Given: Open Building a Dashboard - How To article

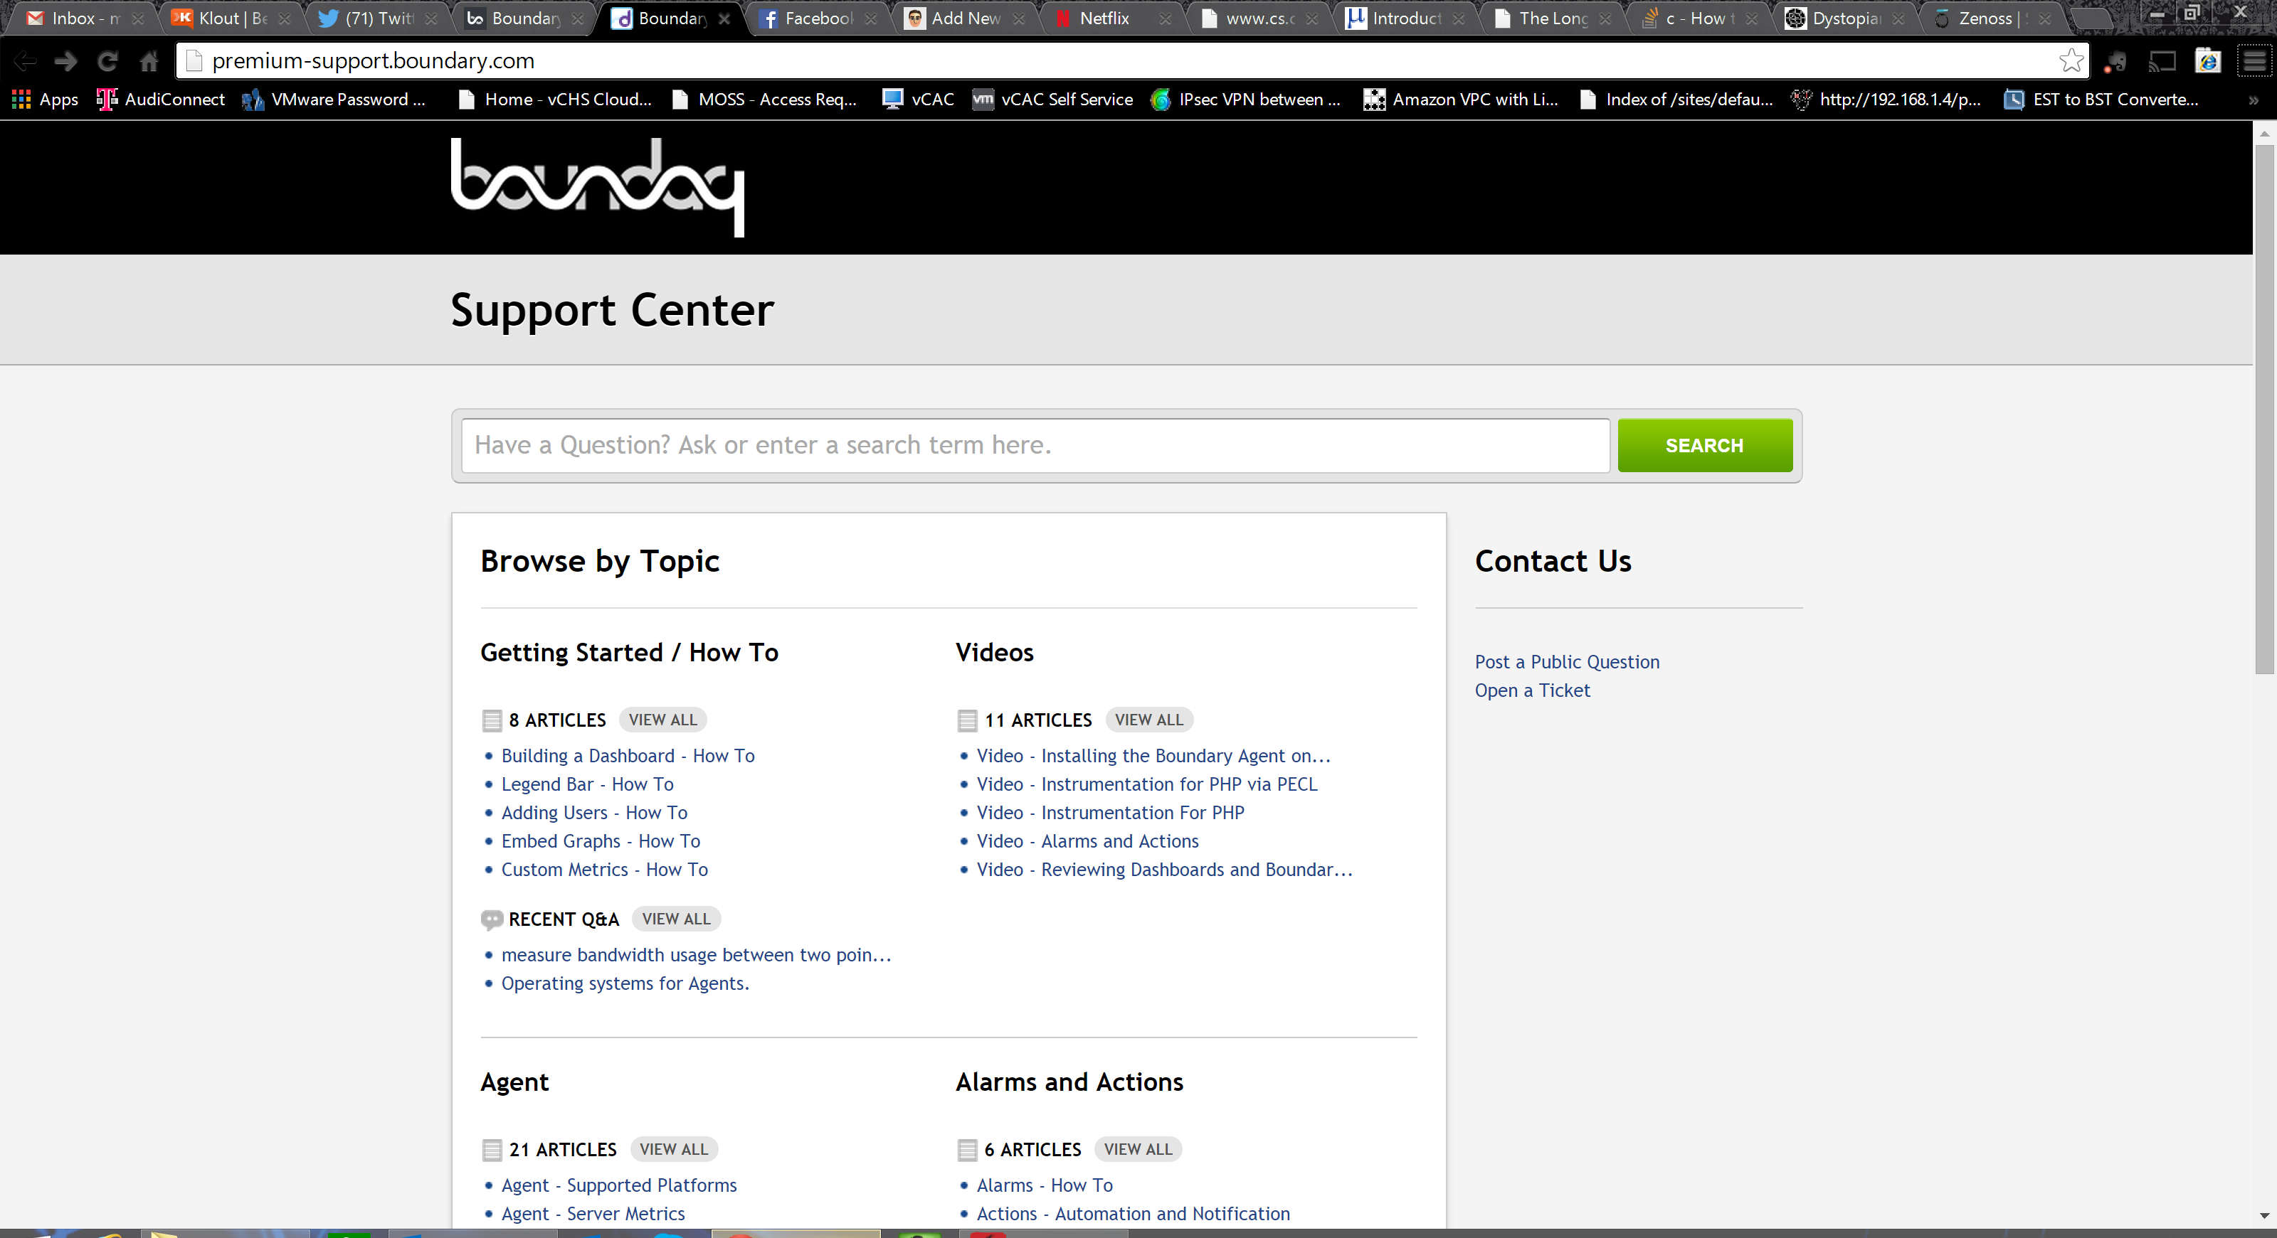Looking at the screenshot, I should point(628,756).
